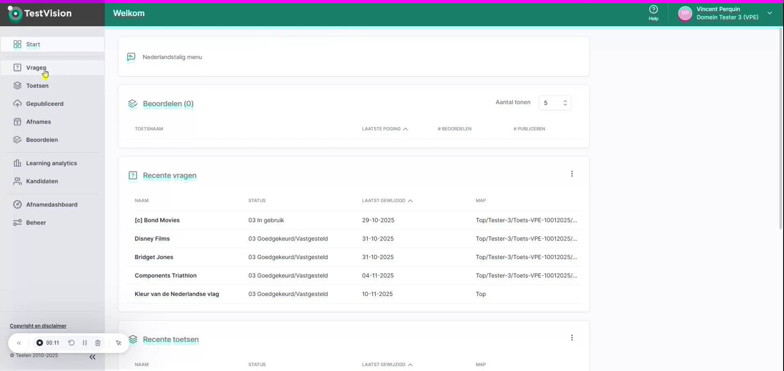Open Learning analytics
This screenshot has width=784, height=371.
click(51, 163)
